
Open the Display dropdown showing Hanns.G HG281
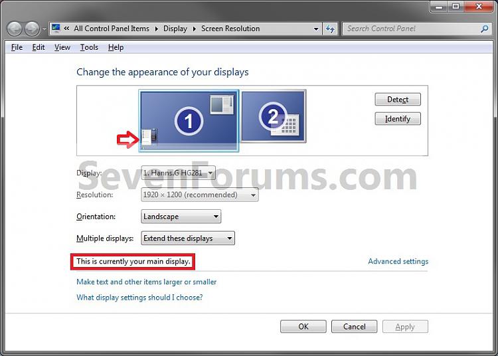tap(178, 173)
